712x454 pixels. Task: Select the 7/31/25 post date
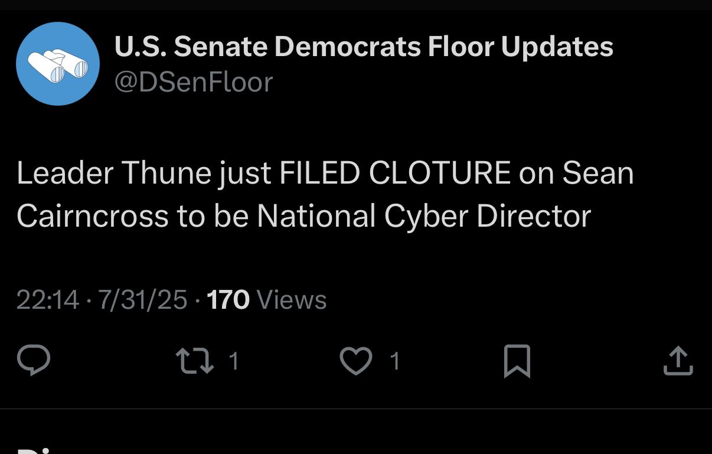142,300
